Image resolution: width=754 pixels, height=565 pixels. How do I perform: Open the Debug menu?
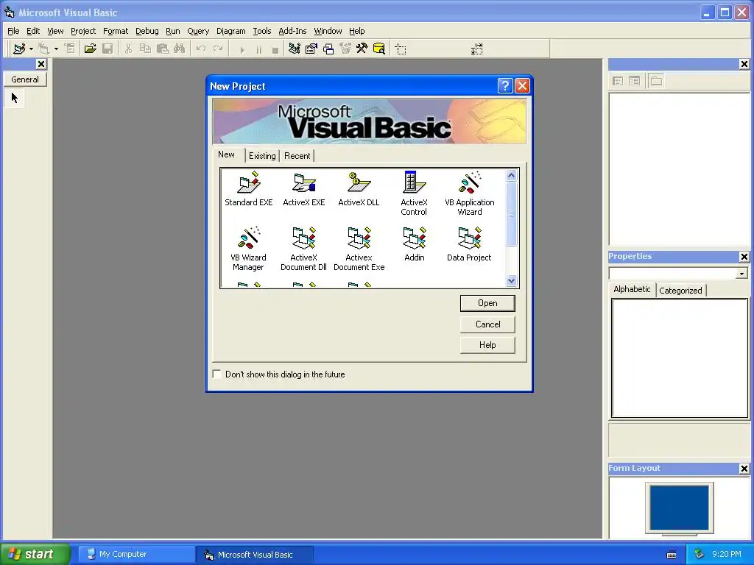point(147,31)
